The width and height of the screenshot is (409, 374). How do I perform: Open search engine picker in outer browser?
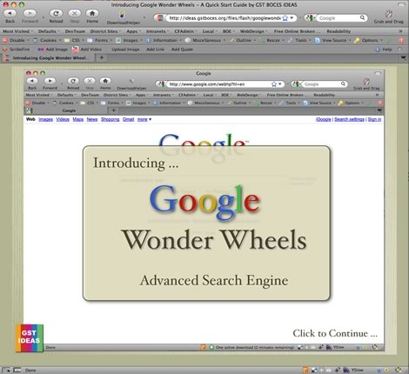(310, 18)
